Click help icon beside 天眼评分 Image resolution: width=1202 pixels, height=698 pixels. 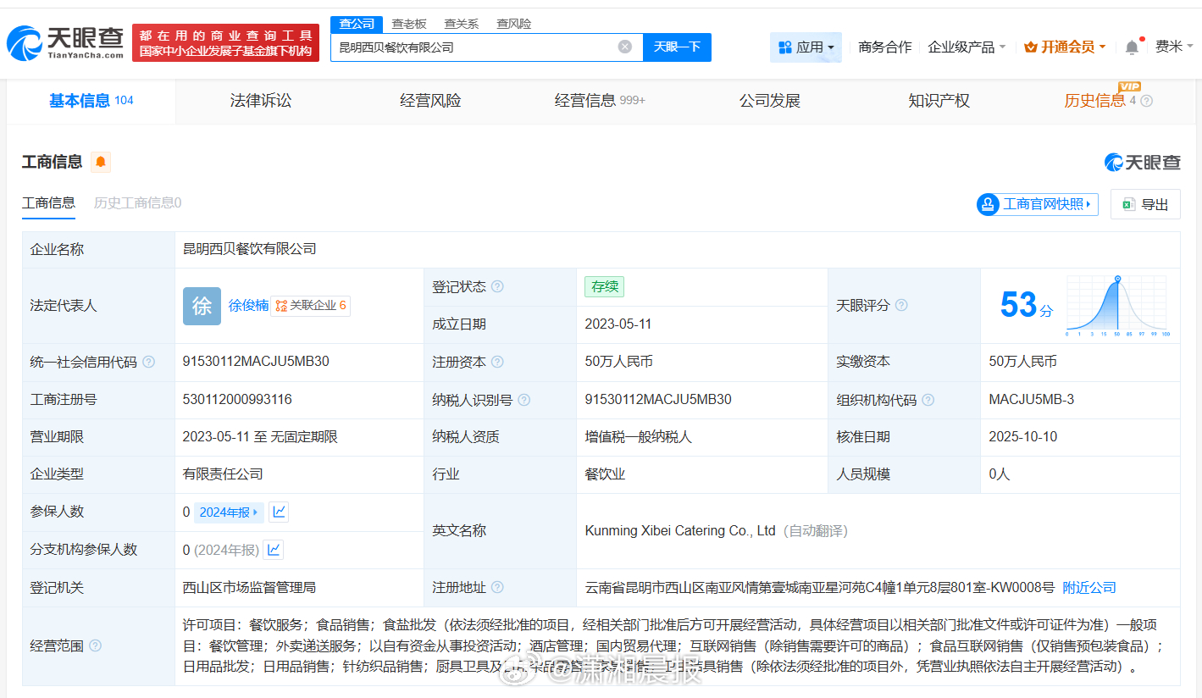click(x=901, y=305)
